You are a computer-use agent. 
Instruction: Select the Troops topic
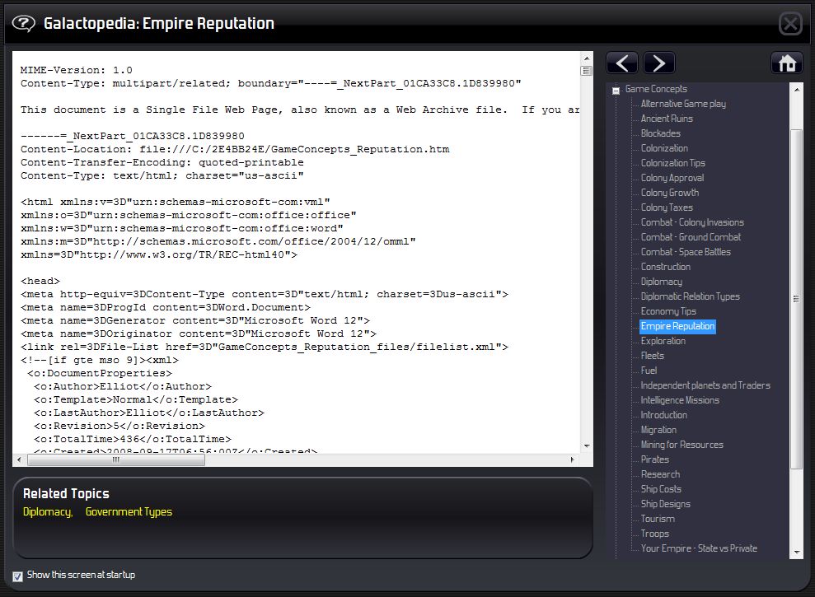click(x=654, y=533)
